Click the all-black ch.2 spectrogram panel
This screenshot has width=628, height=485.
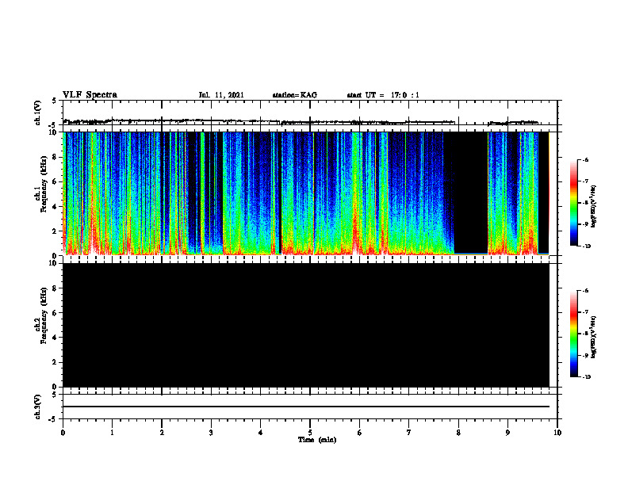tap(306, 325)
